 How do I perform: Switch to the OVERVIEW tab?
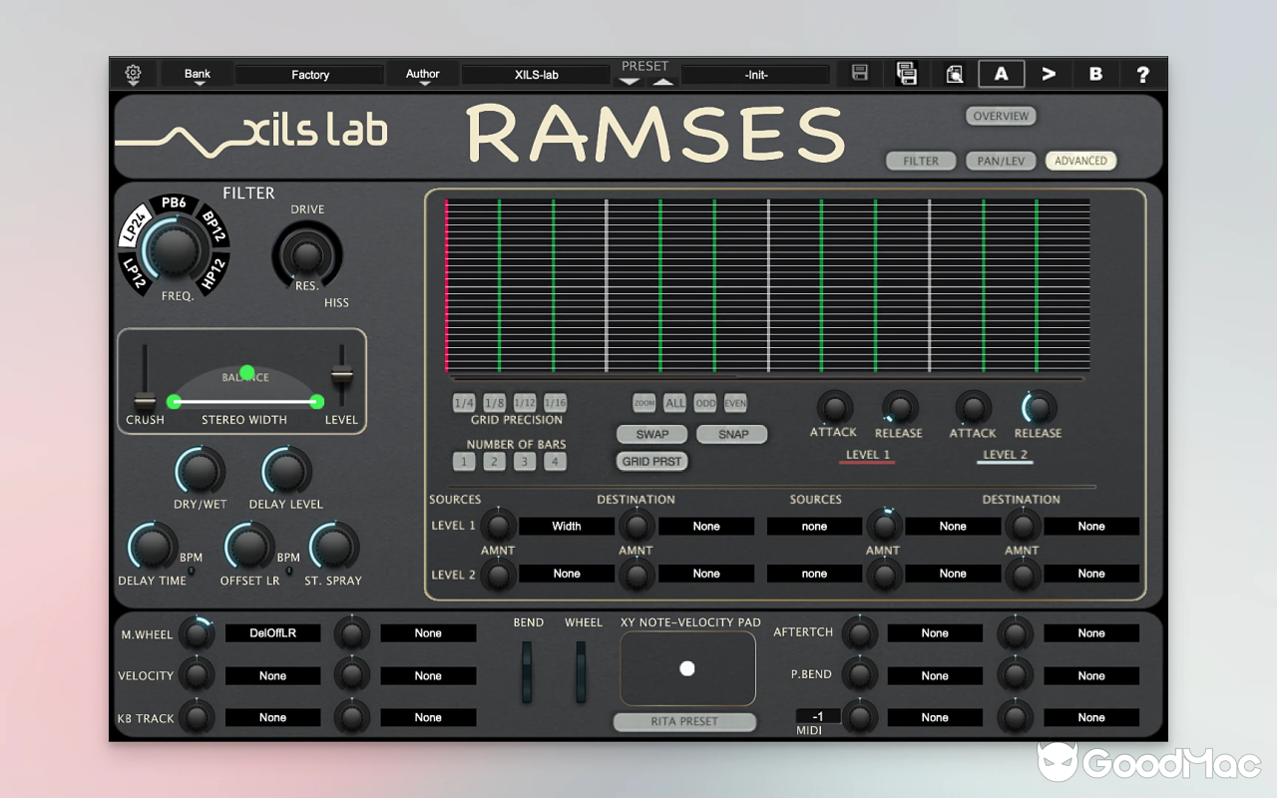1001,116
